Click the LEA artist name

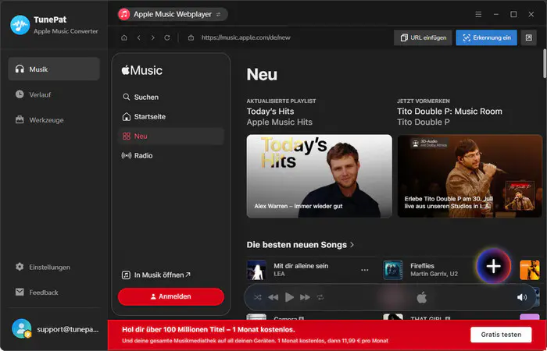[279, 274]
